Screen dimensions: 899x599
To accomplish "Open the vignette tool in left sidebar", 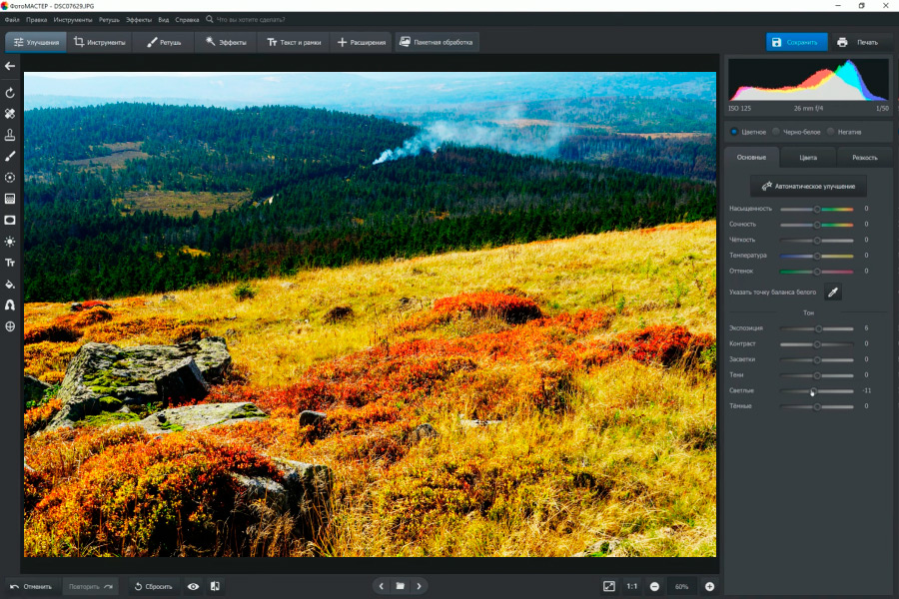I will pyautogui.click(x=10, y=220).
